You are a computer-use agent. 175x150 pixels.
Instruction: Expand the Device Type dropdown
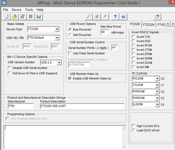(57, 29)
